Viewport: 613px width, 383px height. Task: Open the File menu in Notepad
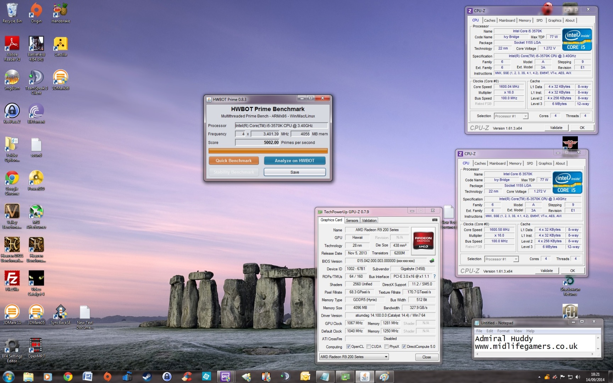point(479,331)
